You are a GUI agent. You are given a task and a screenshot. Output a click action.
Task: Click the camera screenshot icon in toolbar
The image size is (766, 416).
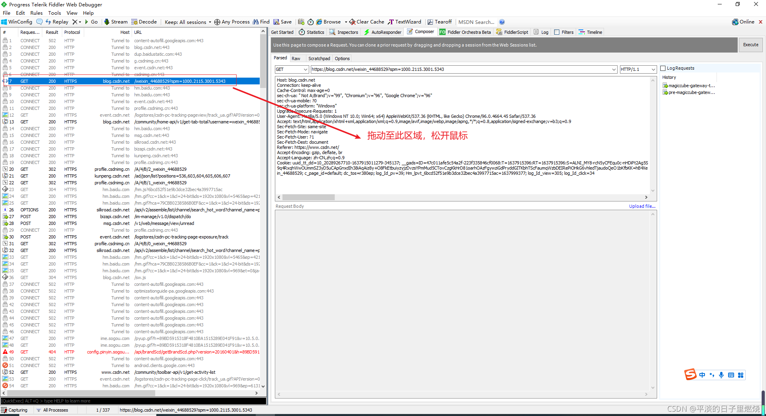click(301, 22)
